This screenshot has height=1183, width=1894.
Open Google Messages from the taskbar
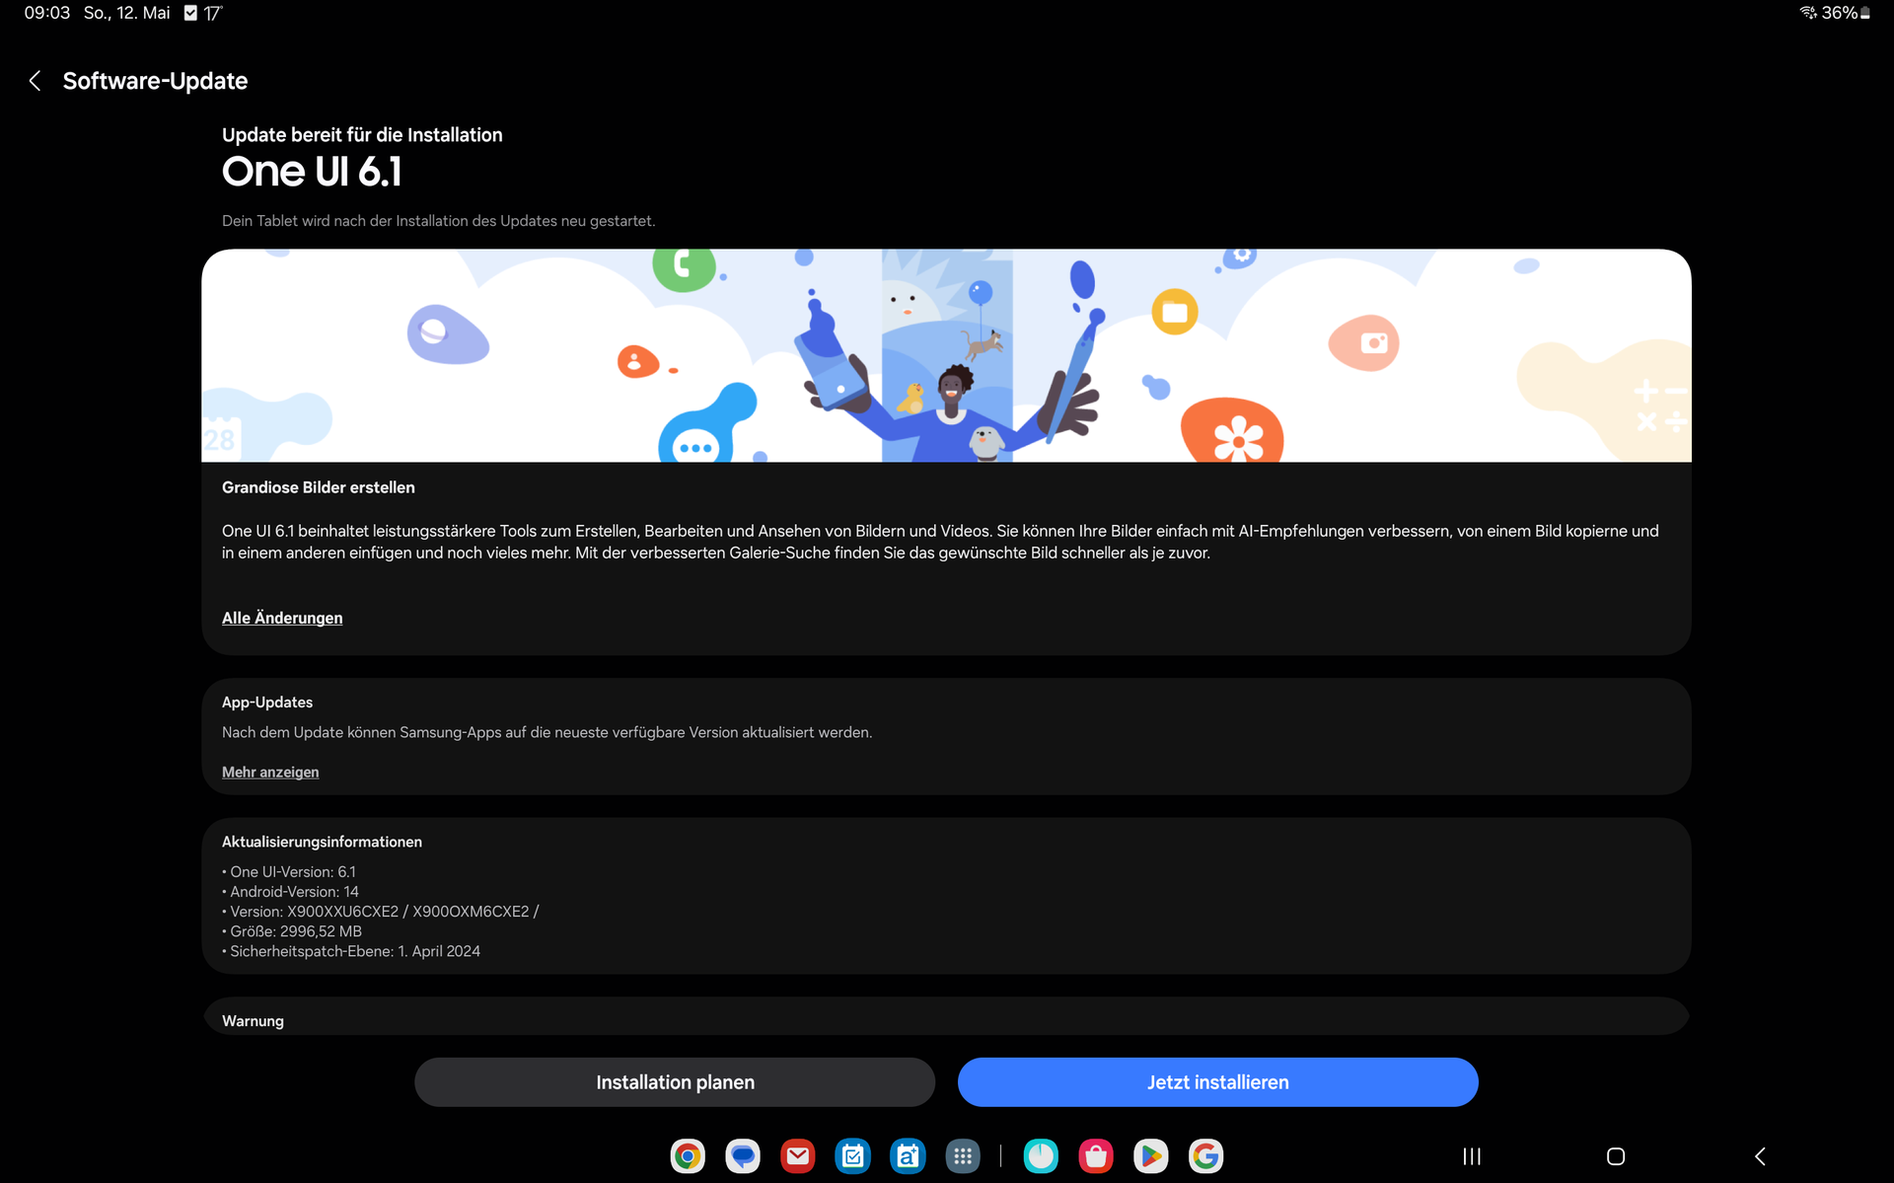[x=743, y=1155]
